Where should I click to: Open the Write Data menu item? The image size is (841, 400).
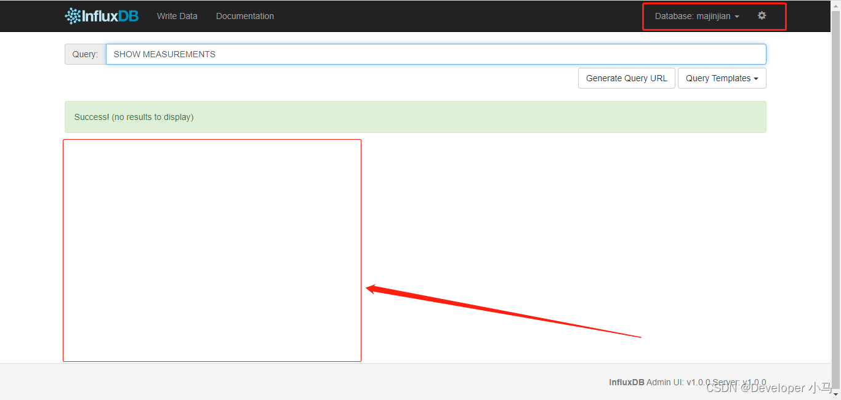(x=177, y=16)
